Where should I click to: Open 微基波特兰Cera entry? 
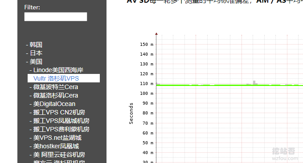click(56, 87)
